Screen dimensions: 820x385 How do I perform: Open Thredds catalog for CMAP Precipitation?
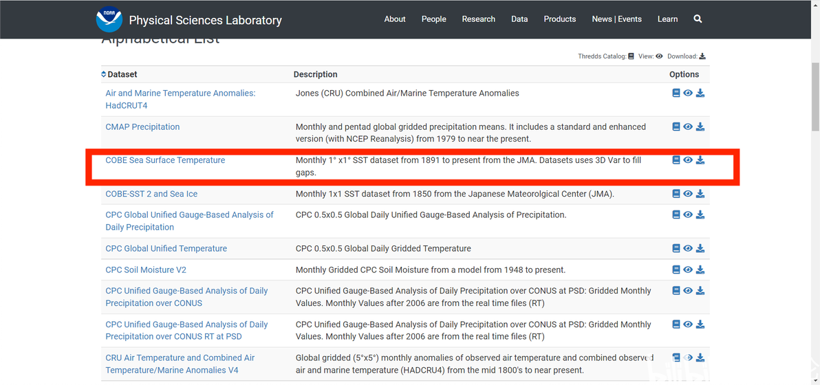coord(676,126)
